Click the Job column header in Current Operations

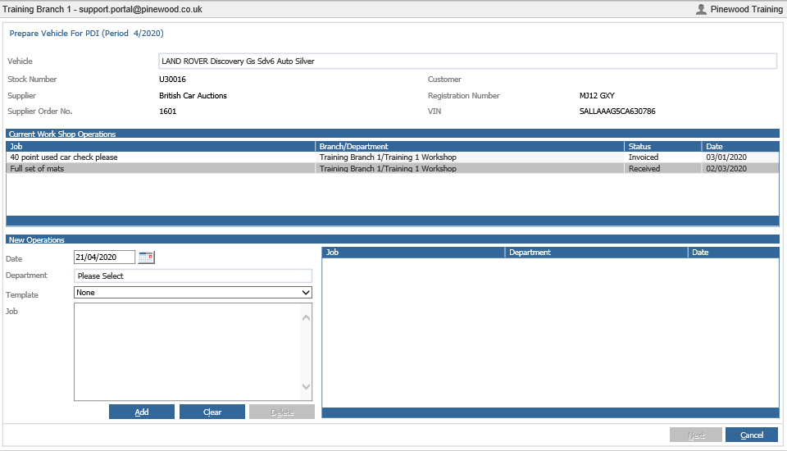tap(161, 146)
